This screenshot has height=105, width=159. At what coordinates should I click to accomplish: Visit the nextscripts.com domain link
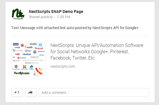pos(63,66)
